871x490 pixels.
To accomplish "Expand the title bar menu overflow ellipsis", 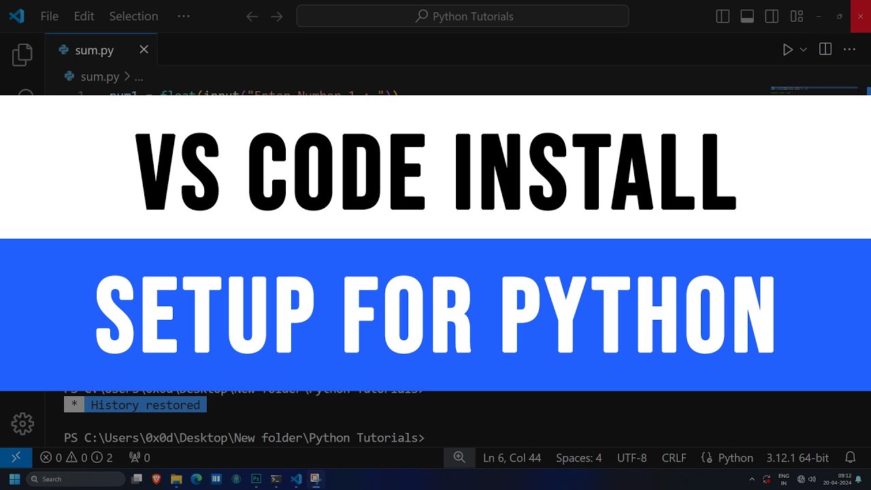I will coord(184,16).
